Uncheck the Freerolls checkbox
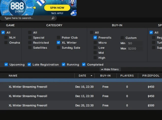 tap(95, 37)
